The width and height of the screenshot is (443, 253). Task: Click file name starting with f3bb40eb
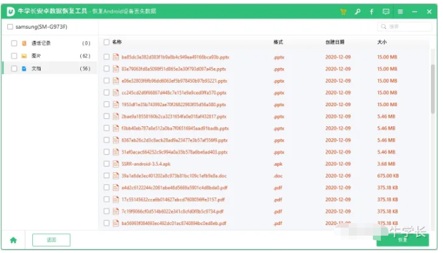pyautogui.click(x=175, y=128)
